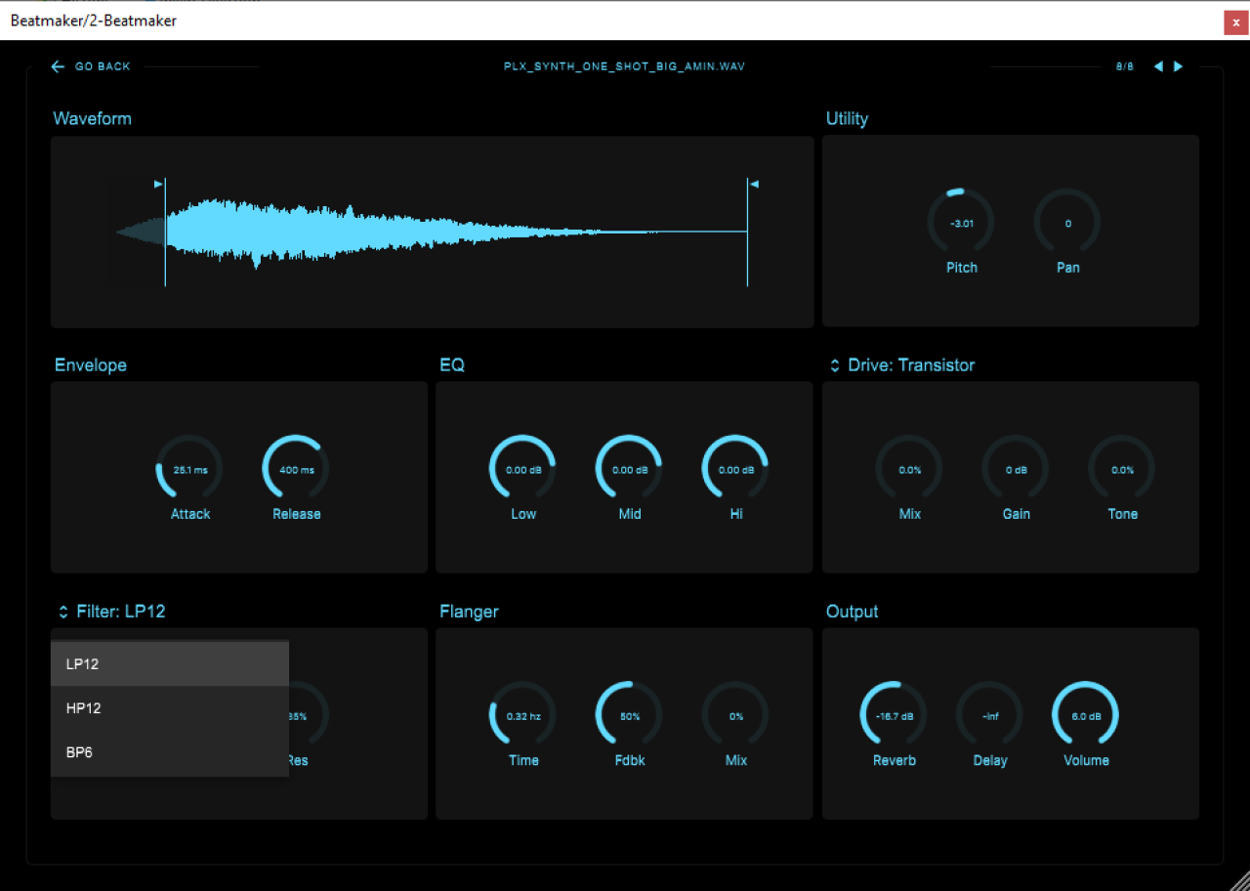Viewport: 1250px width, 891px height.
Task: Click the EQ Mid knob
Action: (629, 469)
